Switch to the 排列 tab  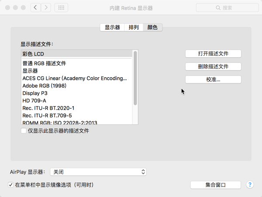pyautogui.click(x=134, y=28)
